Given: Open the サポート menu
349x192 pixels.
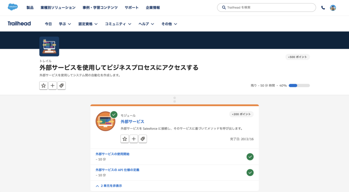Looking at the screenshot, I should coord(132,8).
